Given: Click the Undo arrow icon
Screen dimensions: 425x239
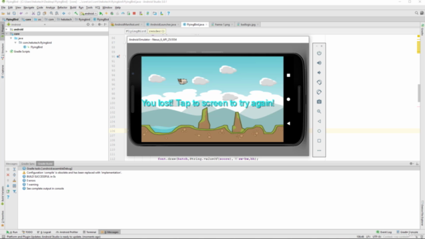Looking at the screenshot, I should point(21,13).
